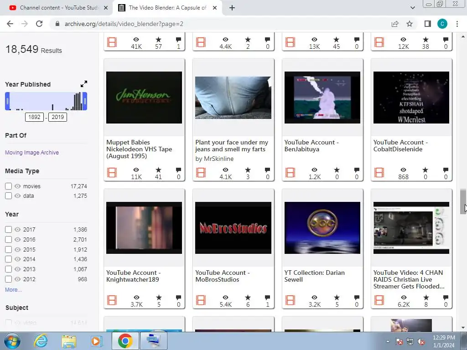The image size is (467, 350).
Task: Expand the Year Published histogram
Action: (84, 84)
